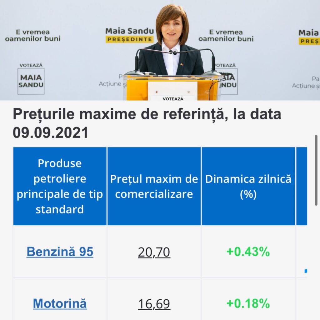Screen dimensions: 320x320
Task: Select the +0.18% daily change value
Action: pyautogui.click(x=248, y=303)
